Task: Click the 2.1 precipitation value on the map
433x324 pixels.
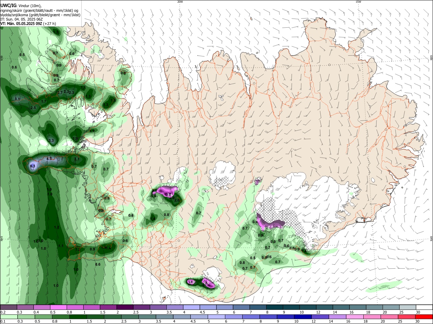Action: [76, 159]
